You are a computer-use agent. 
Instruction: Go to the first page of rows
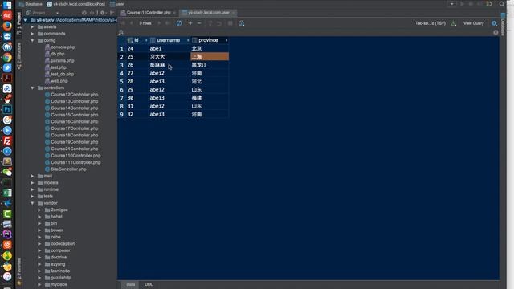(123, 23)
